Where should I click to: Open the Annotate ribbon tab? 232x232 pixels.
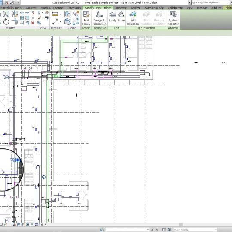point(121,8)
